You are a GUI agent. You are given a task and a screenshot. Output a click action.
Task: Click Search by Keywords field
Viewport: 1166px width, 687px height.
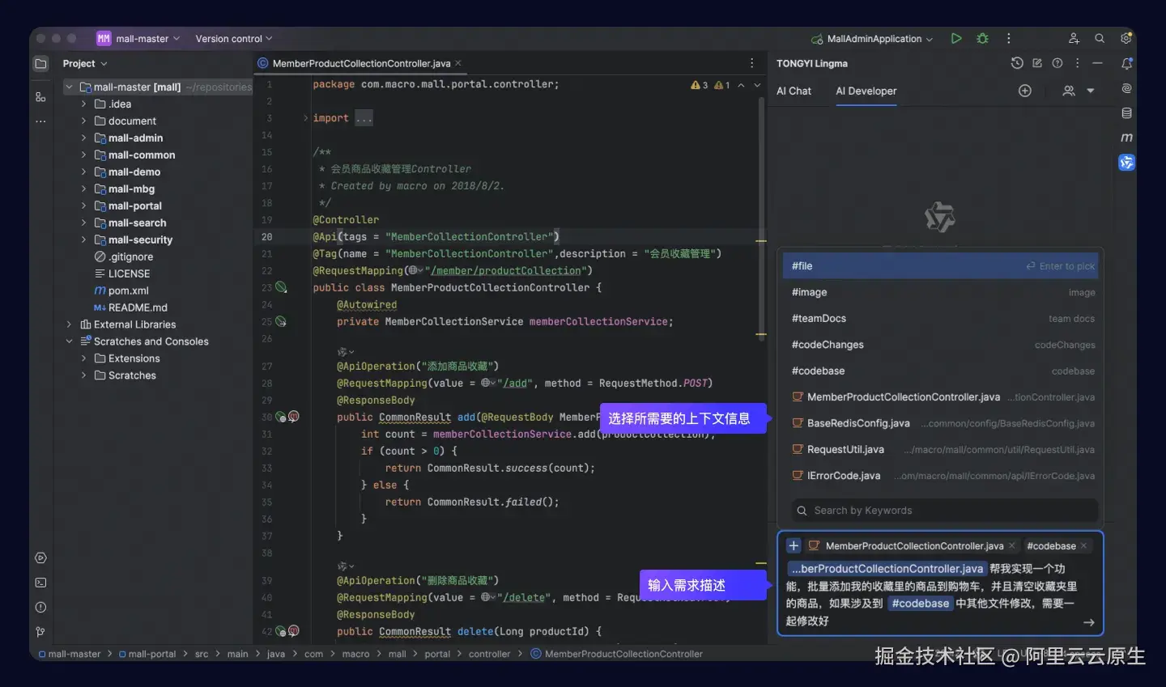click(x=944, y=511)
